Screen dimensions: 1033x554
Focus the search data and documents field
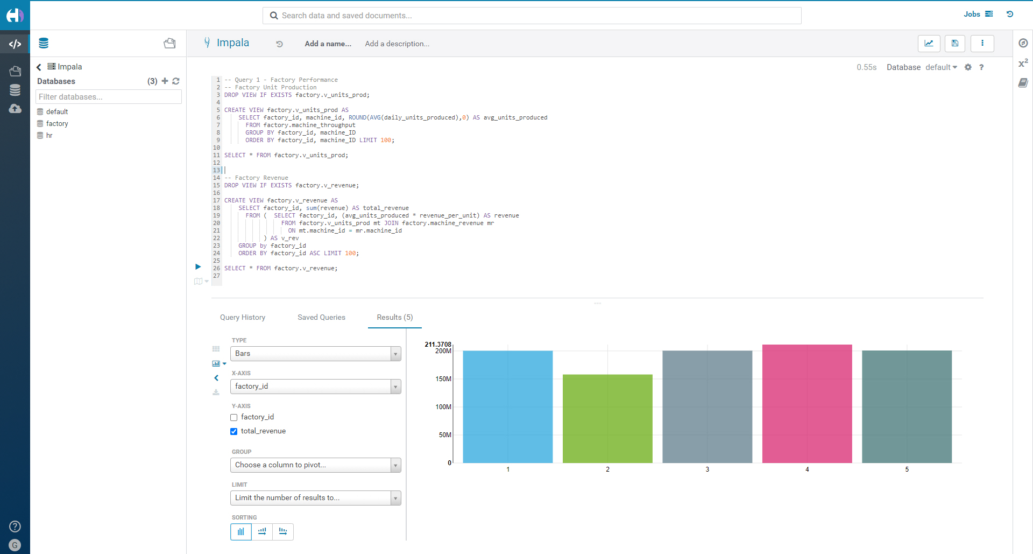click(x=532, y=16)
